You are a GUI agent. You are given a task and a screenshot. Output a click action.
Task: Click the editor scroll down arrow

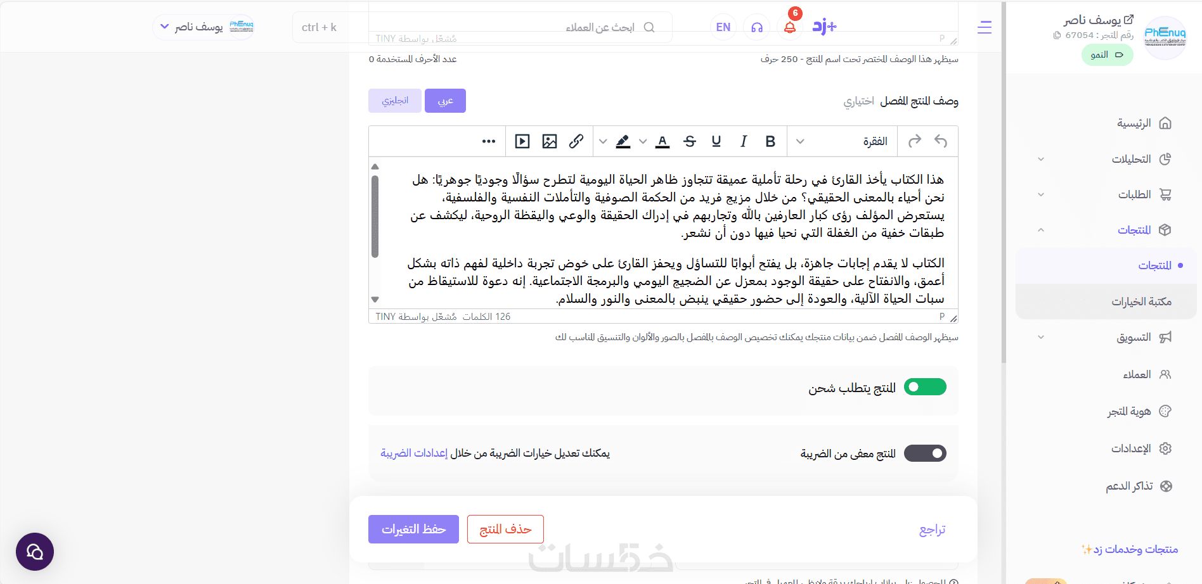[375, 300]
